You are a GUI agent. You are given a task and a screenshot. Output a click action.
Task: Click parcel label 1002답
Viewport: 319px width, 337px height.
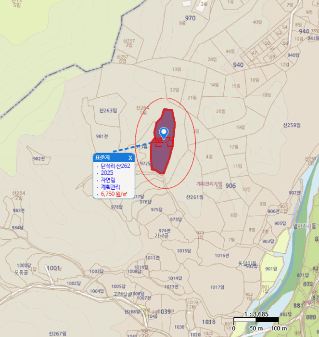pos(74,284)
